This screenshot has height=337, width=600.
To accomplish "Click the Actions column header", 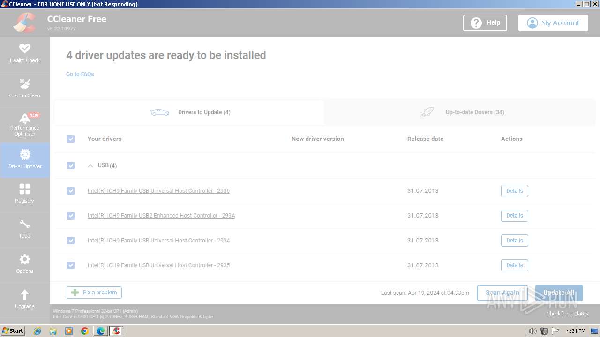I will click(512, 139).
